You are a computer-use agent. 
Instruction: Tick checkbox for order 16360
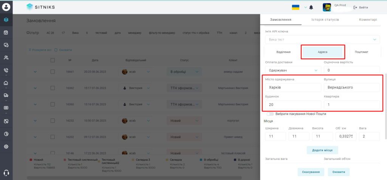click(x=53, y=104)
